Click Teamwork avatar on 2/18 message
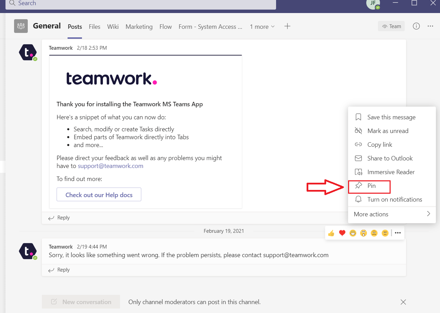Screen dimensions: 440x313 coord(28,52)
